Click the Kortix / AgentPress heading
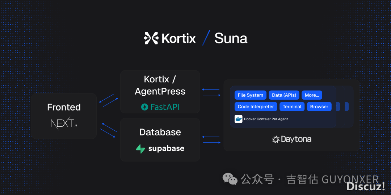This screenshot has height=195, width=391. 160,85
